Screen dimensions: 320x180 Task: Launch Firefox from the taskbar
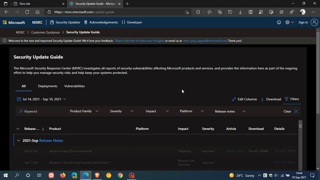62,175
